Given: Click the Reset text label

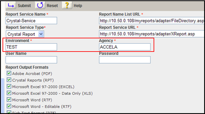Looking at the screenshot, I should (x=52, y=6).
